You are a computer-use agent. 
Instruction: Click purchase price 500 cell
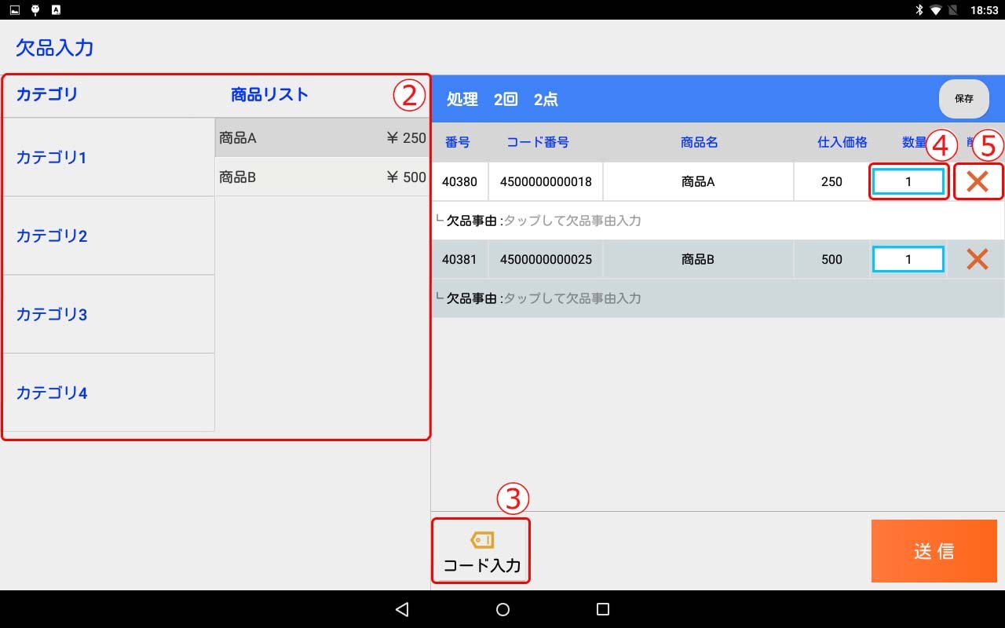(x=831, y=259)
